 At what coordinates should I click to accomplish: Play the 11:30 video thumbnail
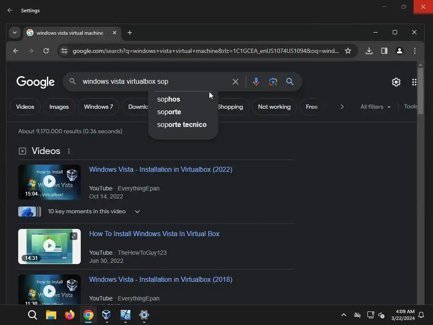tap(49, 290)
